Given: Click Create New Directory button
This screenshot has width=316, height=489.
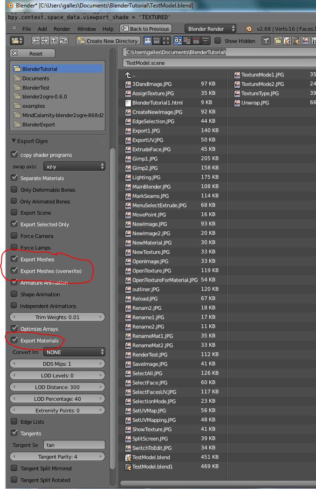Looking at the screenshot, I should click(108, 41).
